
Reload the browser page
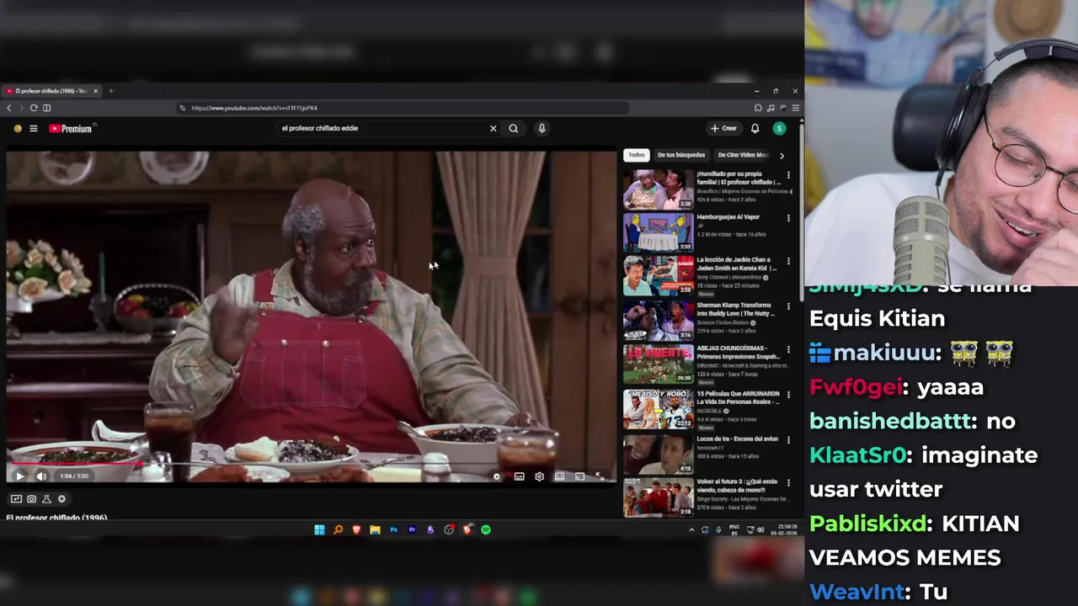click(x=34, y=108)
